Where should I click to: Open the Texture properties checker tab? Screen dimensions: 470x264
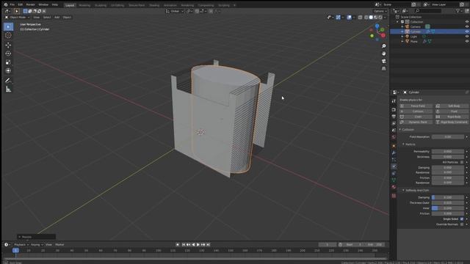coord(394,196)
